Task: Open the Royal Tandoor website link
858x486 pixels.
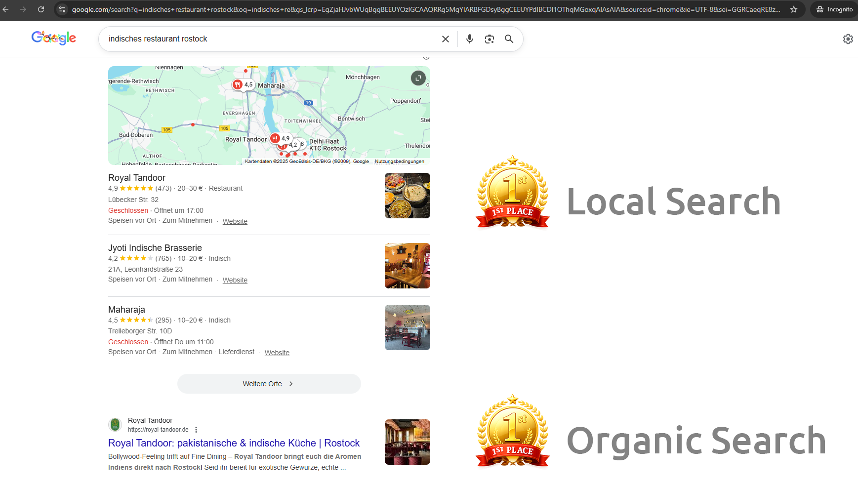Action: click(x=235, y=221)
